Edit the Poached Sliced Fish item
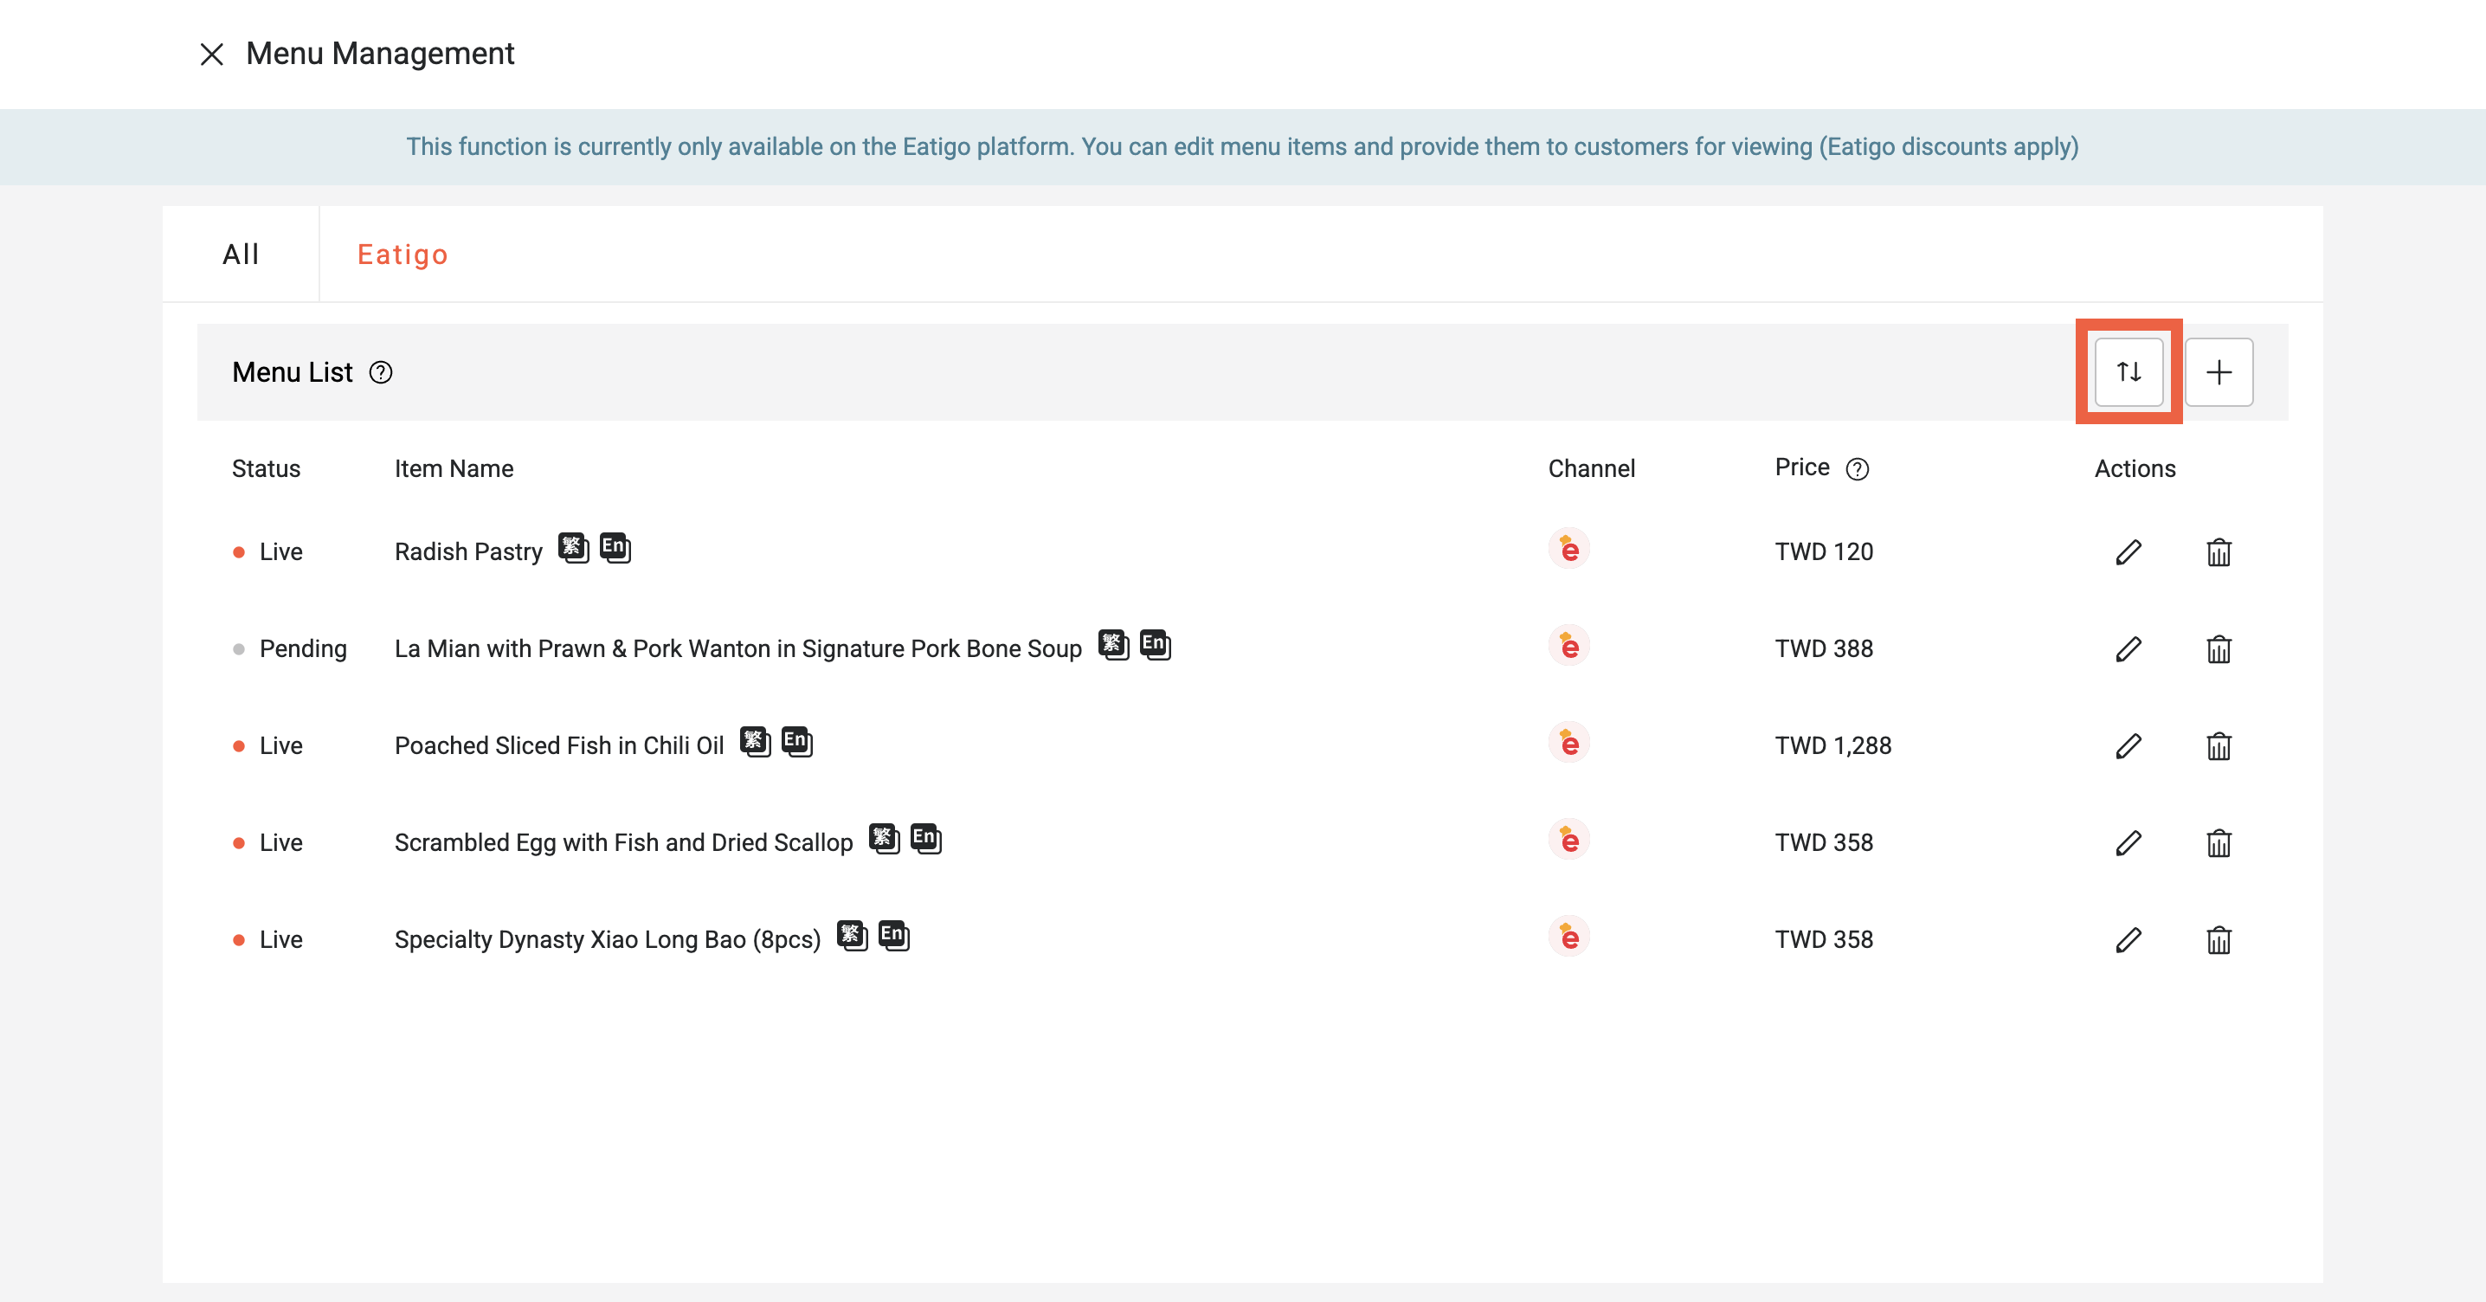This screenshot has width=2486, height=1302. coord(2129,746)
